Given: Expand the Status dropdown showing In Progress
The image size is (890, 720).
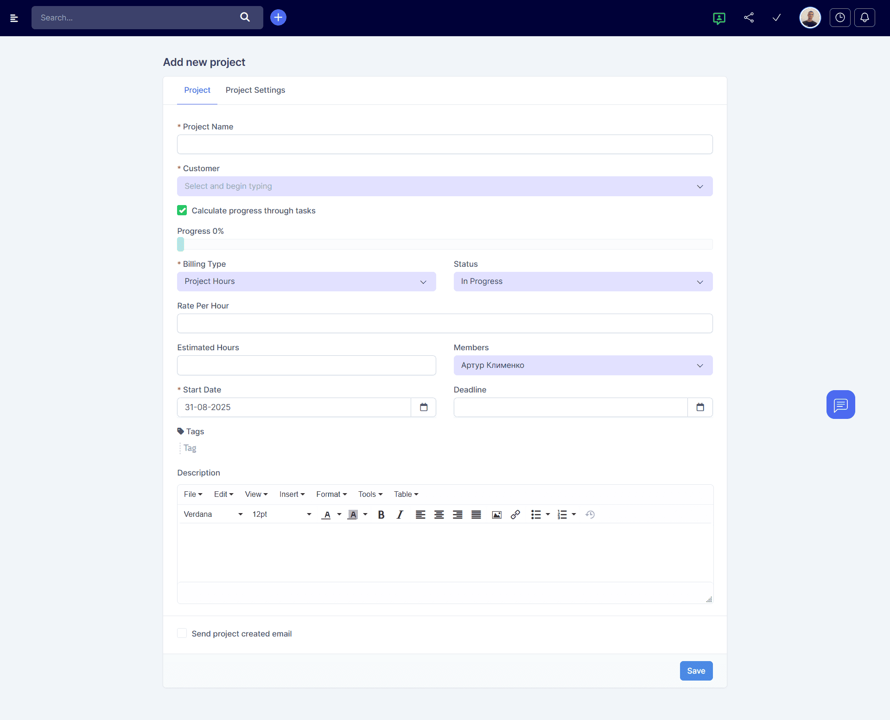Looking at the screenshot, I should click(x=583, y=282).
